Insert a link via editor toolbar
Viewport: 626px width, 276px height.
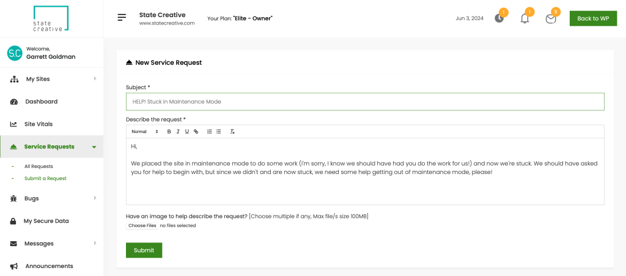pyautogui.click(x=196, y=132)
